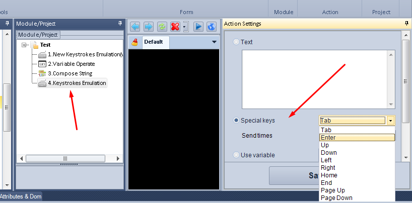Click the blue Play run icon
The width and height of the screenshot is (412, 203).
198,26
